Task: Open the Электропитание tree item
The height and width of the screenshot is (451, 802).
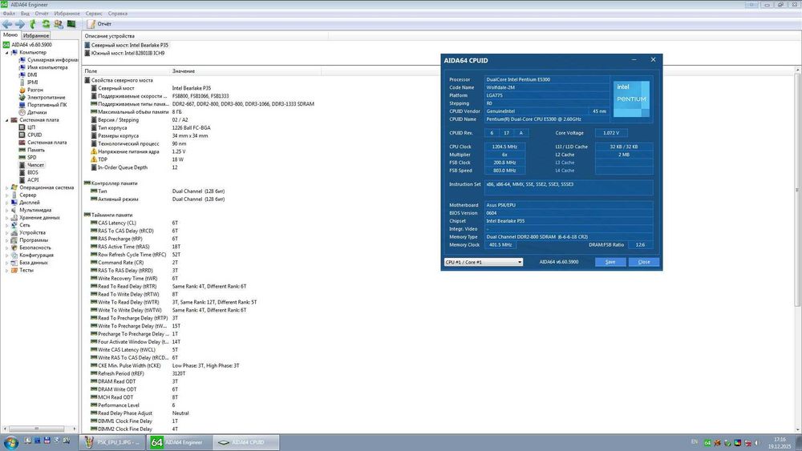Action: tap(43, 98)
